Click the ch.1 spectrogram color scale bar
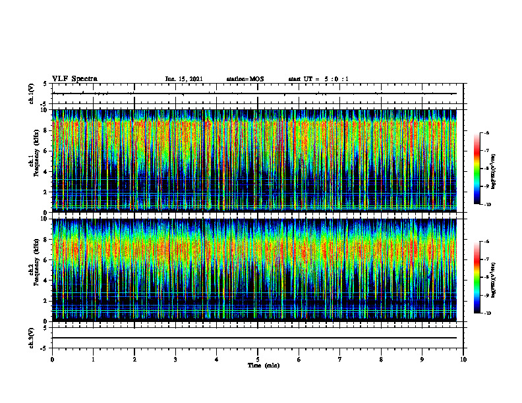This screenshot has width=522, height=403. pyautogui.click(x=477, y=169)
